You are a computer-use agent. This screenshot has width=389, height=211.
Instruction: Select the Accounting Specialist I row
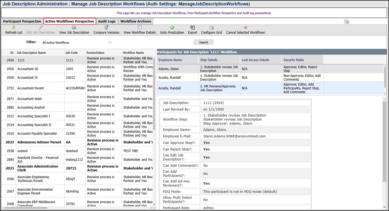tap(77, 116)
